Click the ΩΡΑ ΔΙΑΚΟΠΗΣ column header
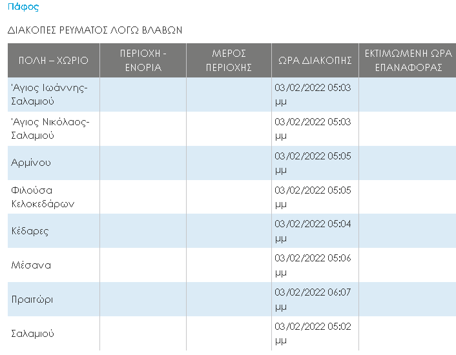The height and width of the screenshot is (355, 456). pos(315,61)
